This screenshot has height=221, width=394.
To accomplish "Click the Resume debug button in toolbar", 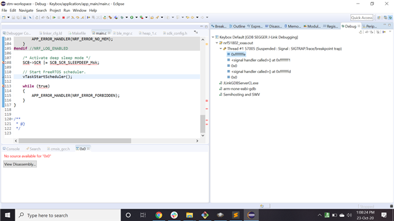I will pos(54,18).
